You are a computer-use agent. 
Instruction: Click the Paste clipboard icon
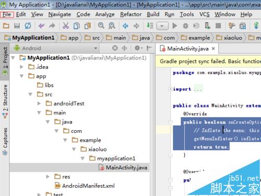click(88, 26)
